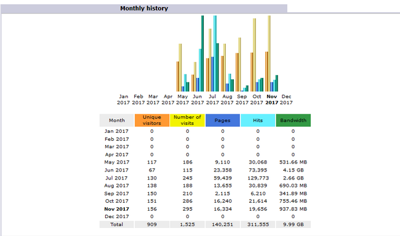
Task: Click the 2,115 pages value
Action: pos(222,194)
